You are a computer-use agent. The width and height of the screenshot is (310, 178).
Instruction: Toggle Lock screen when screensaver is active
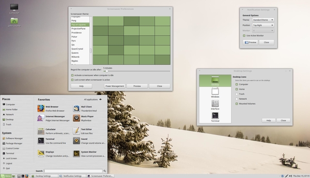pyautogui.click(x=72, y=80)
